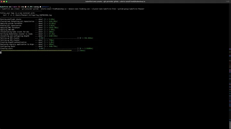Click the 'main' git branch in prompt
The width and height of the screenshot is (231, 129).
point(15,7)
